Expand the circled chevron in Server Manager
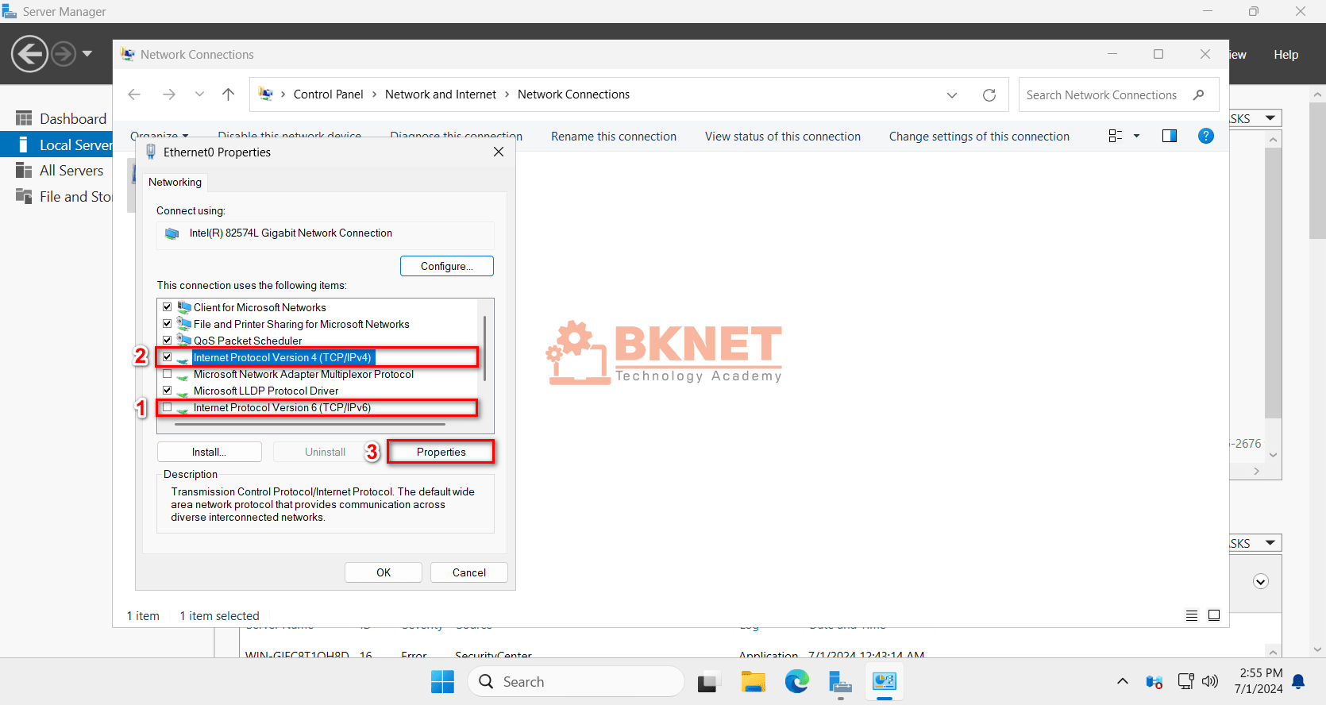This screenshot has height=705, width=1326. coord(1261,581)
